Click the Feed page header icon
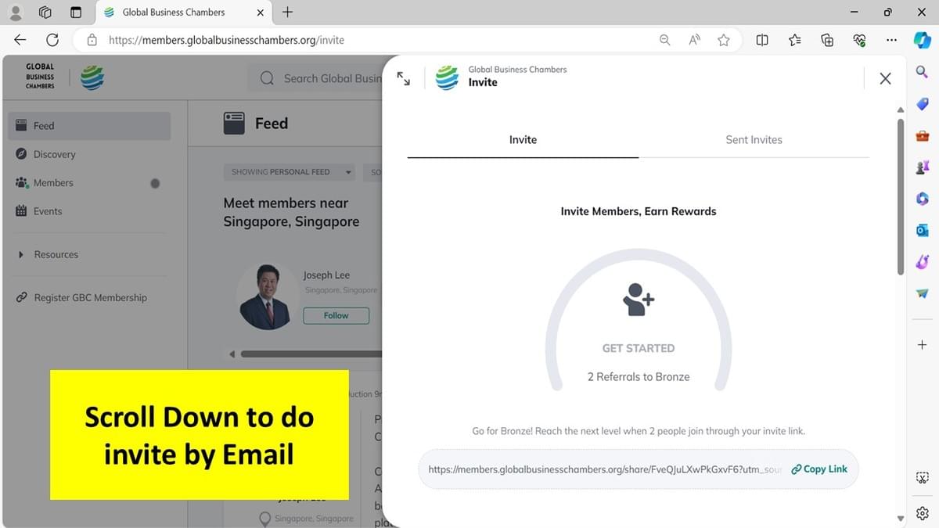The image size is (939, 528). [234, 123]
